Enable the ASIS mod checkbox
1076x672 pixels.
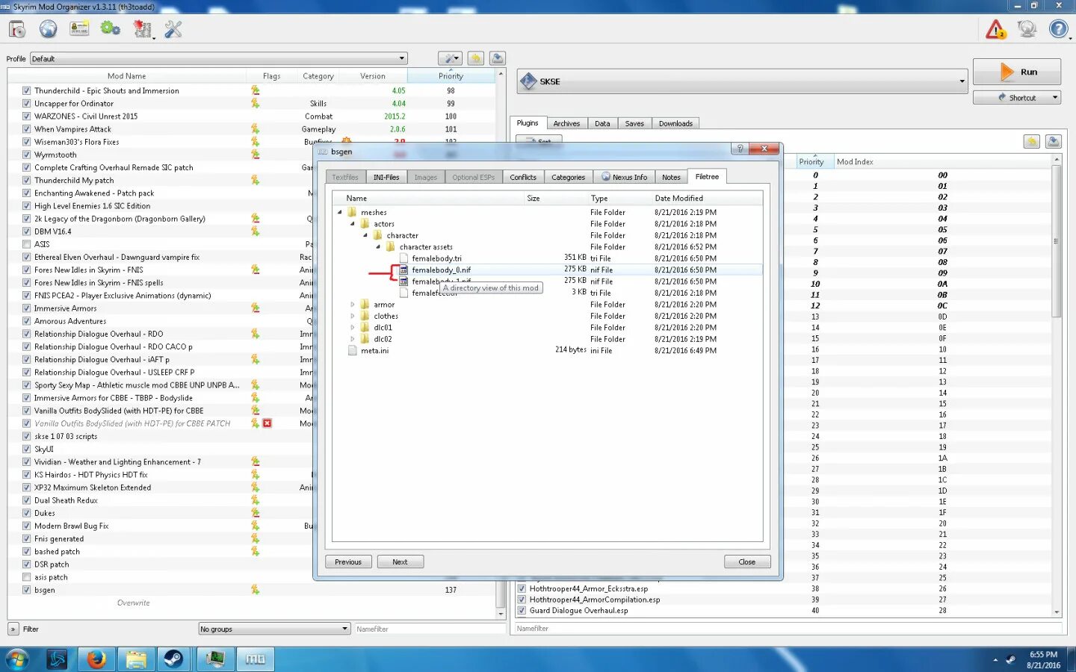(27, 244)
